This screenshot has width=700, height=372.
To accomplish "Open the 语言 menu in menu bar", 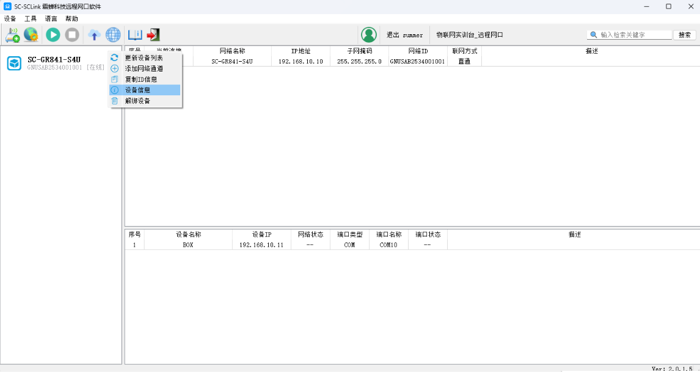I will [x=51, y=19].
